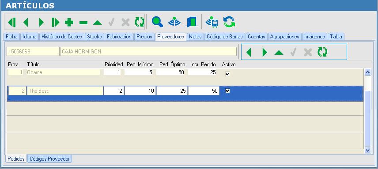Refresh supplier list in sub-toolbar
This screenshot has width=378, height=169.
[322, 52]
